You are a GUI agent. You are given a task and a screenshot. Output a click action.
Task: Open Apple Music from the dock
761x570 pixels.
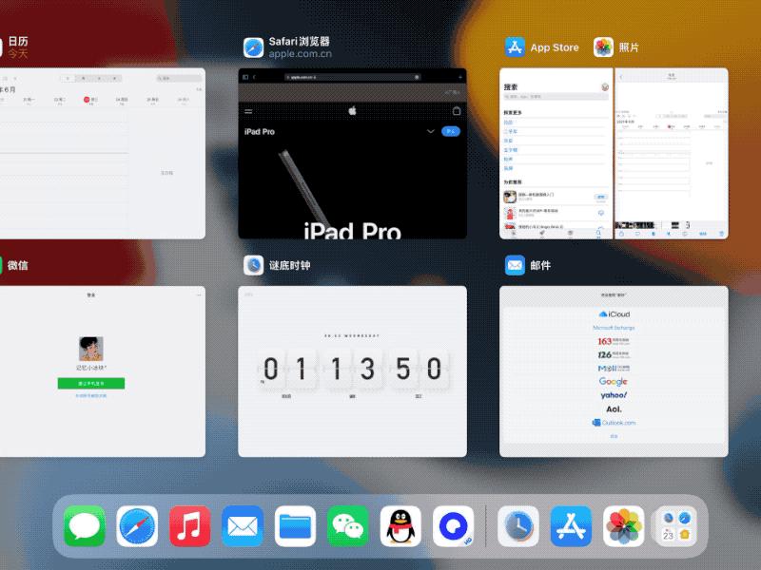point(189,525)
